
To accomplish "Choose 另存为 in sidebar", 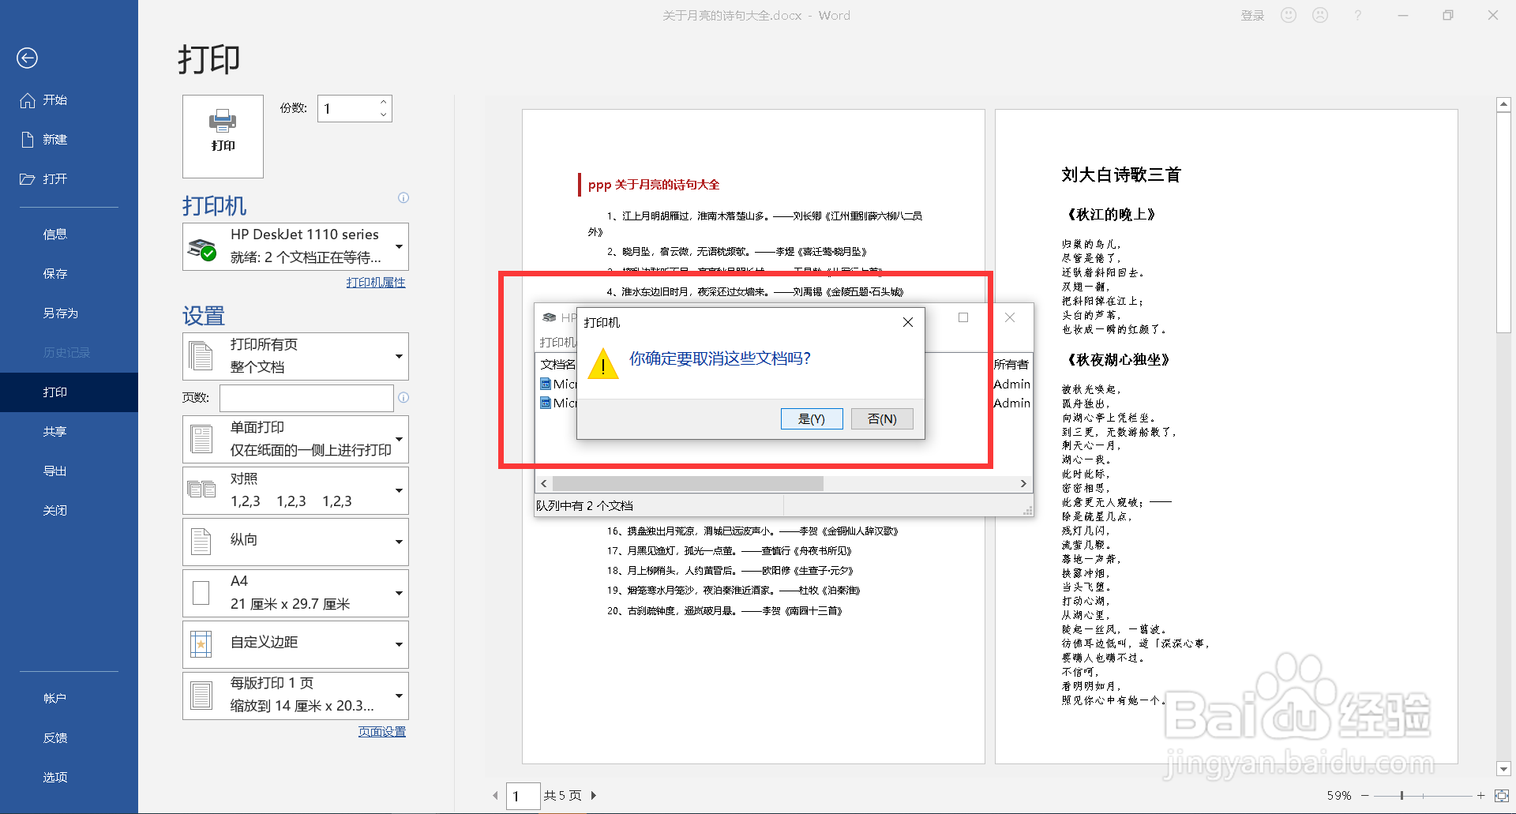I will click(61, 313).
